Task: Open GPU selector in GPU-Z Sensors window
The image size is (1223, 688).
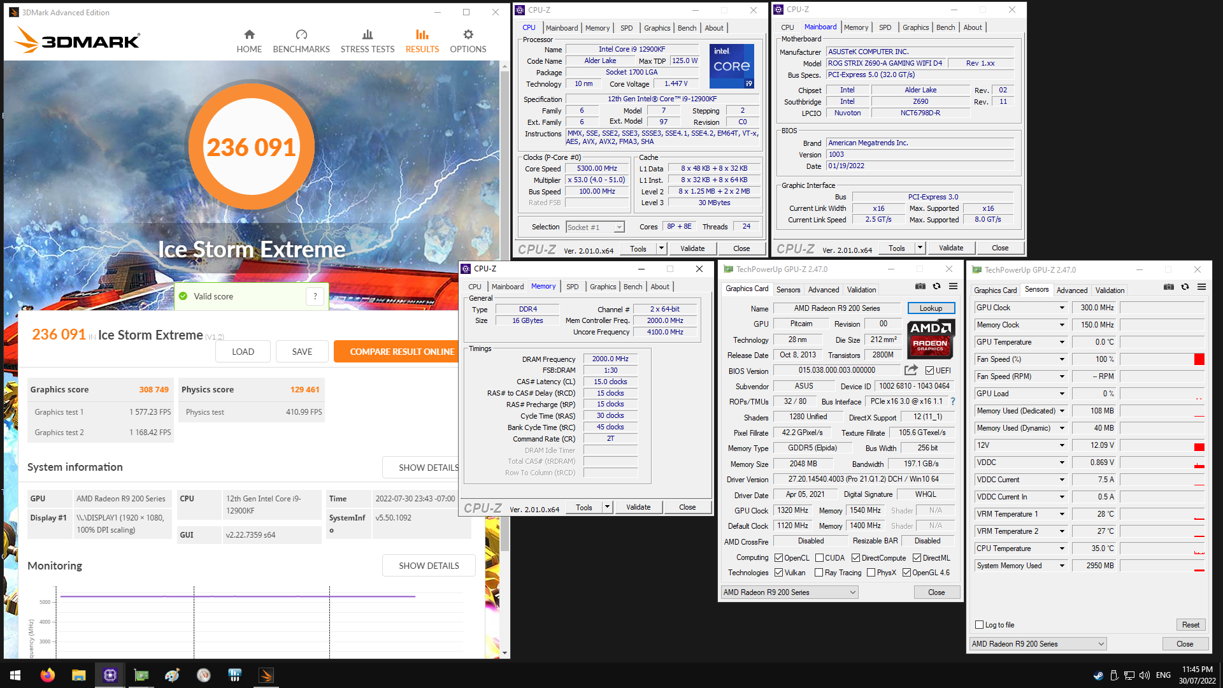Action: pyautogui.click(x=1038, y=644)
